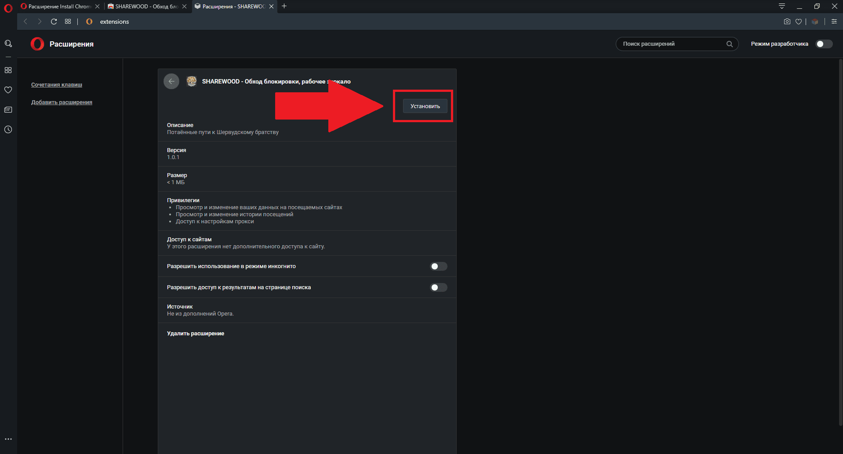Toggle access to search page results
Image resolution: width=843 pixels, height=454 pixels.
(x=438, y=287)
